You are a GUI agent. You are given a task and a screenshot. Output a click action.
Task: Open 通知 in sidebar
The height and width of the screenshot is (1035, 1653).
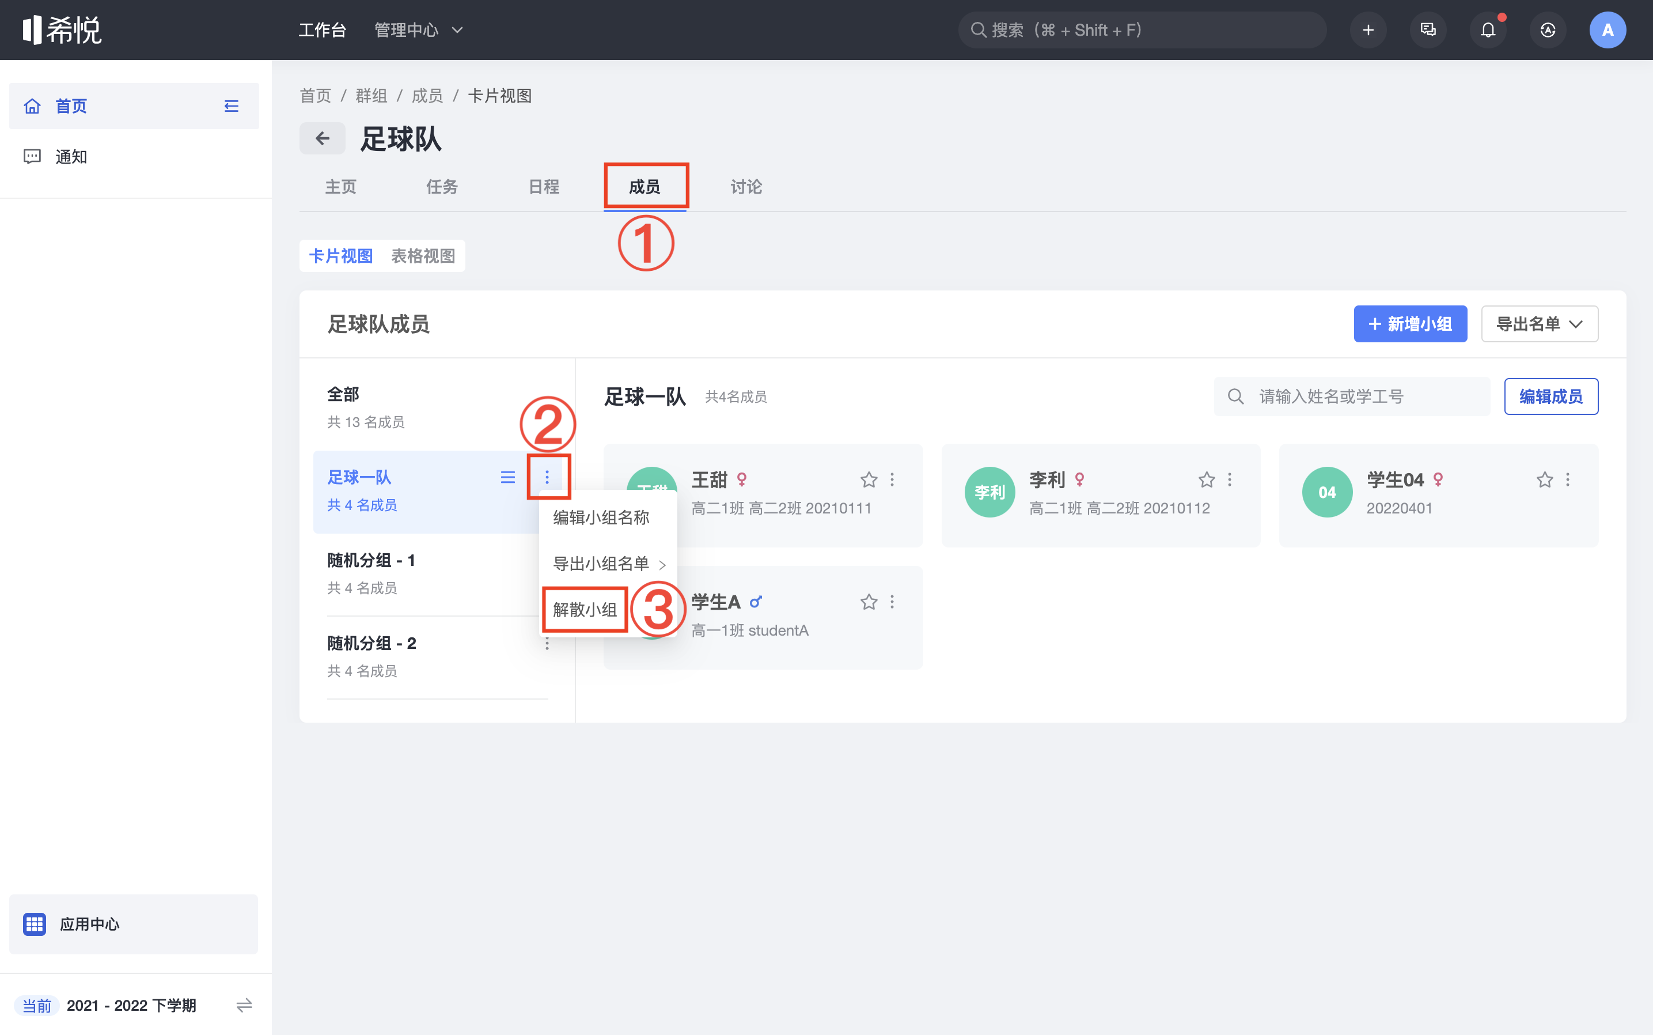(x=134, y=157)
